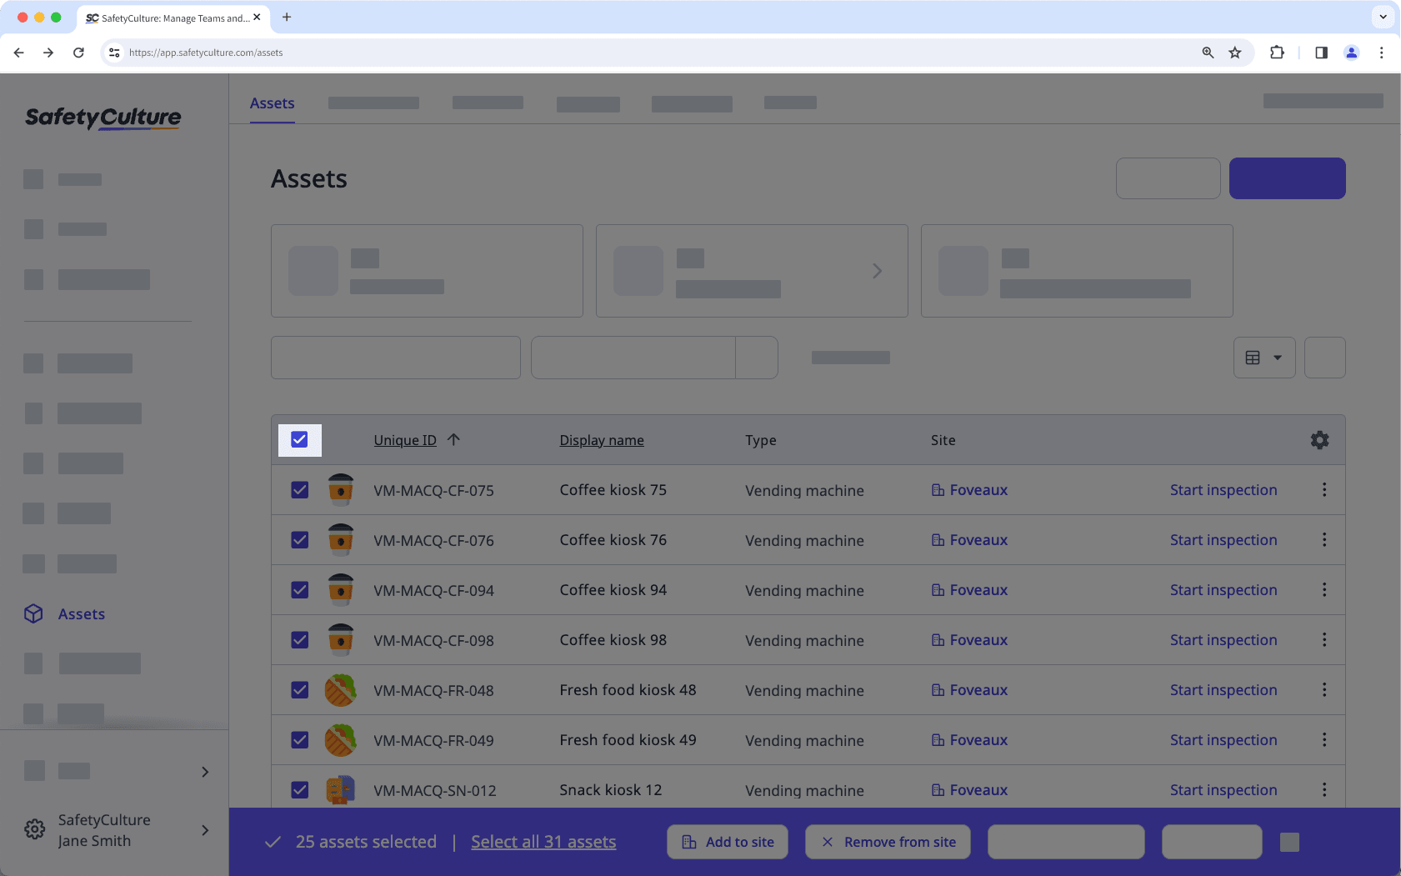Open the browser extensions puzzle icon
The height and width of the screenshot is (876, 1401).
tap(1276, 52)
